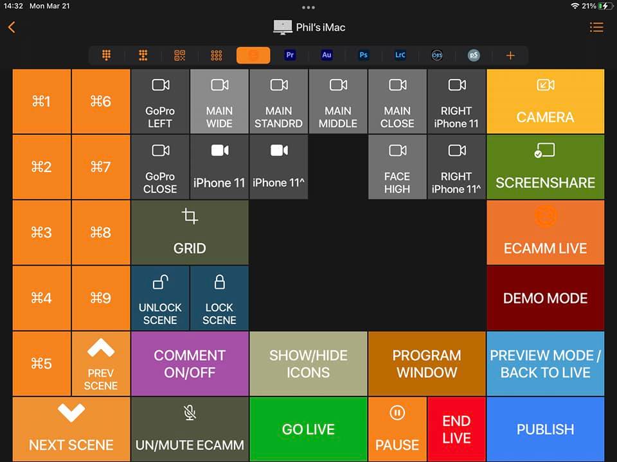Select the RIGHT iPhone 11^ camera
The width and height of the screenshot is (617, 462).
(x=456, y=167)
